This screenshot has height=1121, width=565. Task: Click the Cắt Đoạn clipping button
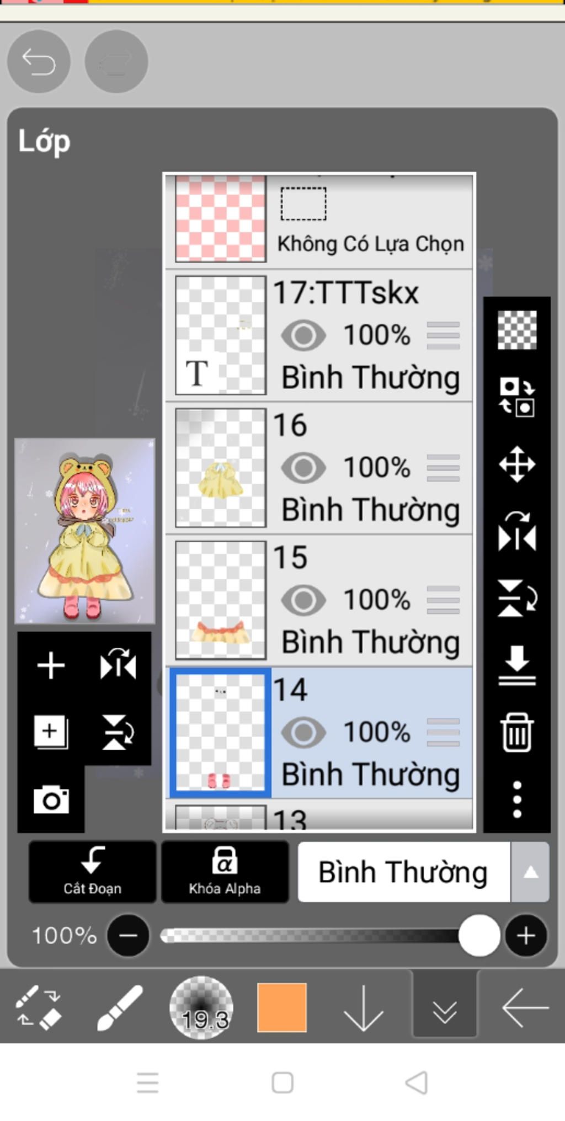92,872
